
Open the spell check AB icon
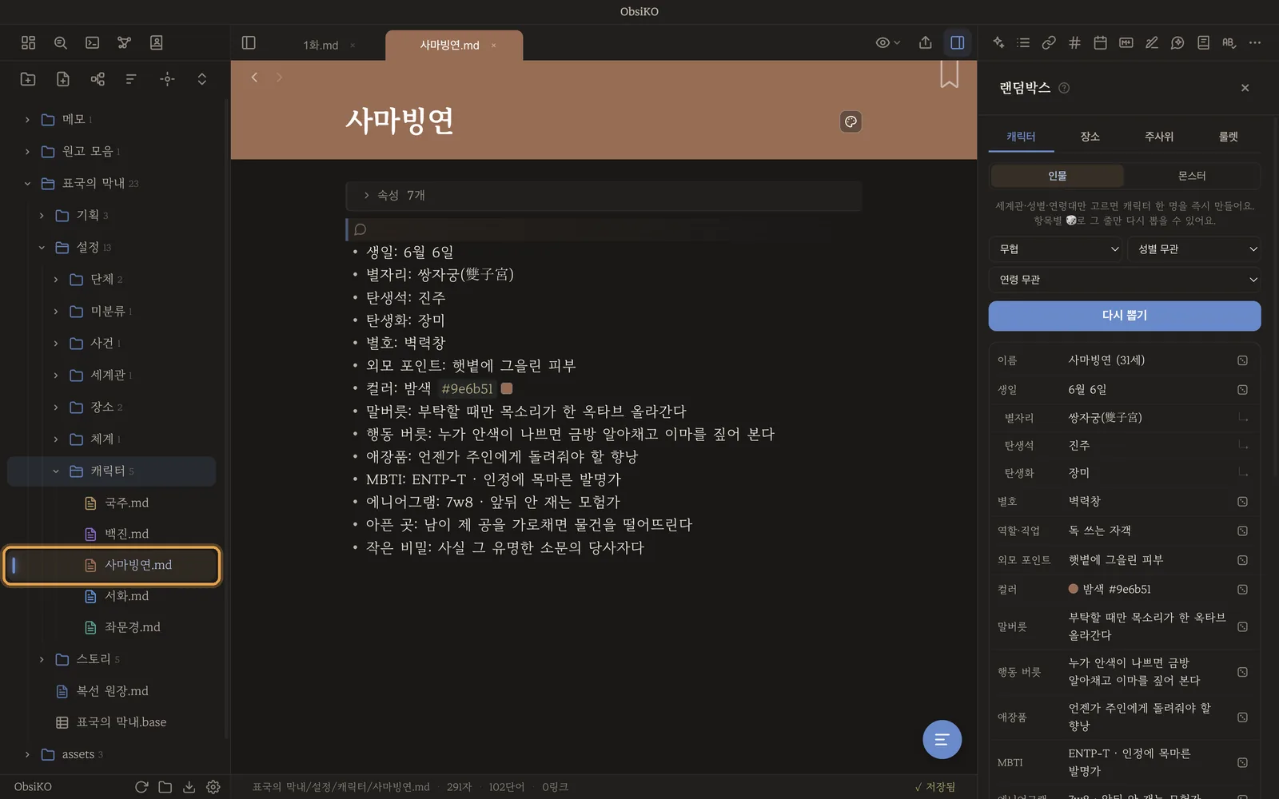[x=1229, y=42]
